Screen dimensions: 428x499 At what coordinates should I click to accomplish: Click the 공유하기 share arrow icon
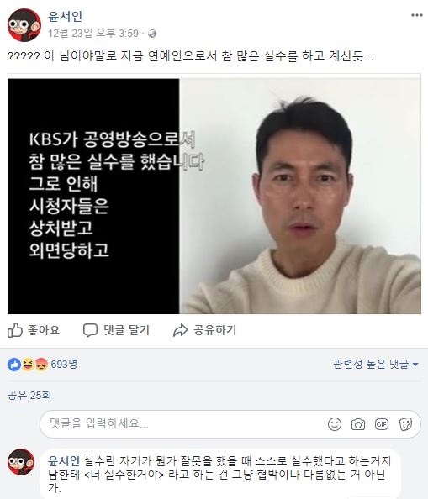(x=181, y=330)
